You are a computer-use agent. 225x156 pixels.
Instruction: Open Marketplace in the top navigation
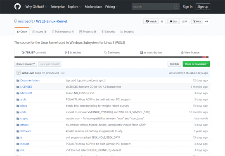tap(93, 7)
